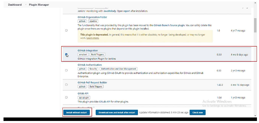Click Build Triggers tag under GitHub Integration

point(97,54)
